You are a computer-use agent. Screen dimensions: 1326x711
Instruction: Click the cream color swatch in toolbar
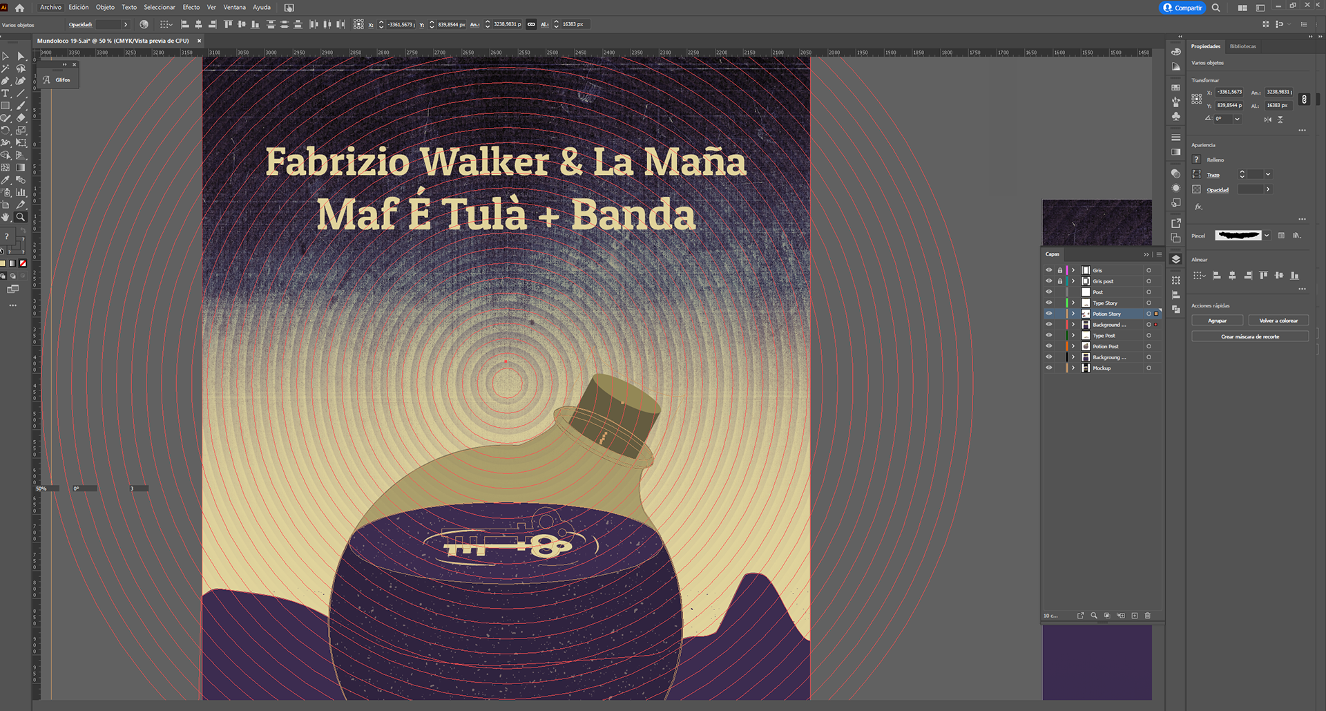tap(3, 263)
